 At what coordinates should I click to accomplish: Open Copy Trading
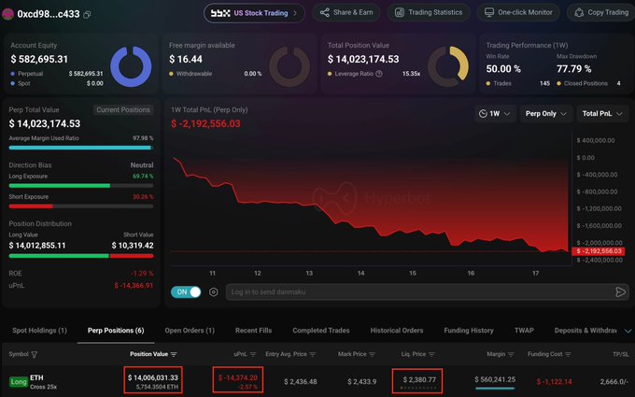tap(601, 12)
